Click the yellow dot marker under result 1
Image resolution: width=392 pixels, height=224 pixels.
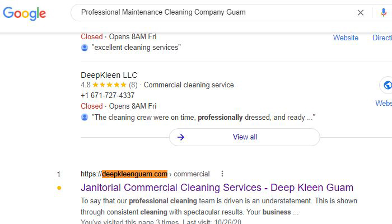(x=59, y=188)
